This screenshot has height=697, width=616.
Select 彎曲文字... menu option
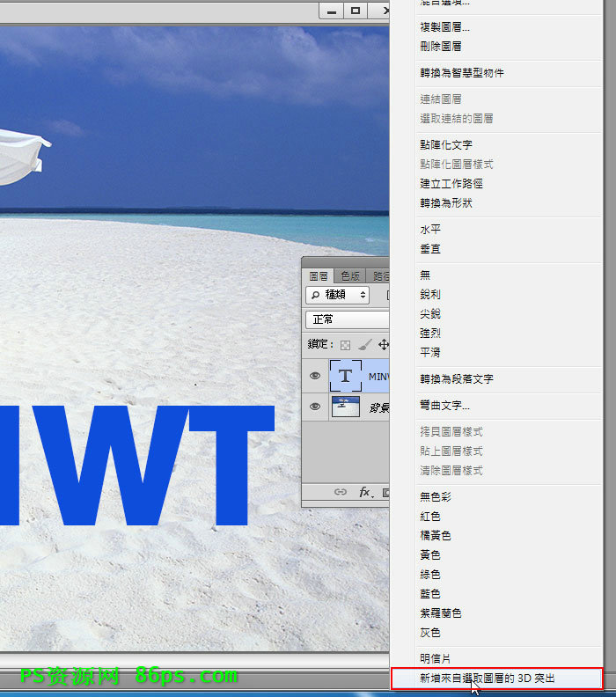click(x=444, y=406)
